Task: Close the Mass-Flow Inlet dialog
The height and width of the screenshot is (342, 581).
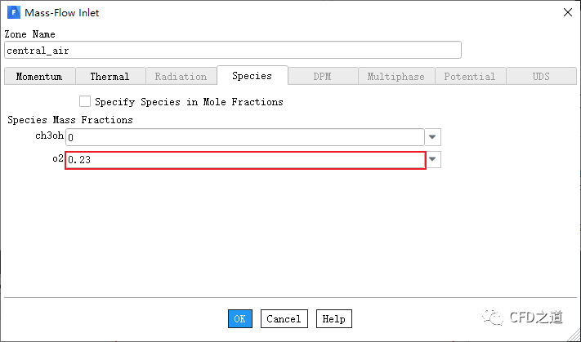Action: coord(567,12)
